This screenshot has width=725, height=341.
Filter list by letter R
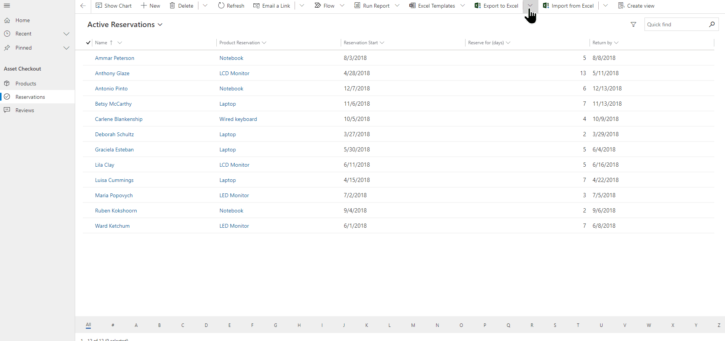(532, 325)
